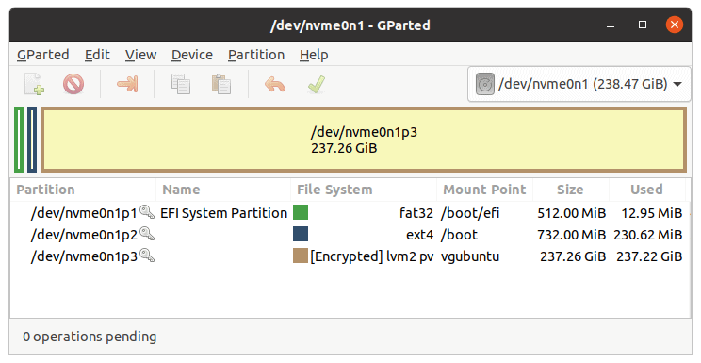Select the green fat32 color swatch

tap(301, 212)
